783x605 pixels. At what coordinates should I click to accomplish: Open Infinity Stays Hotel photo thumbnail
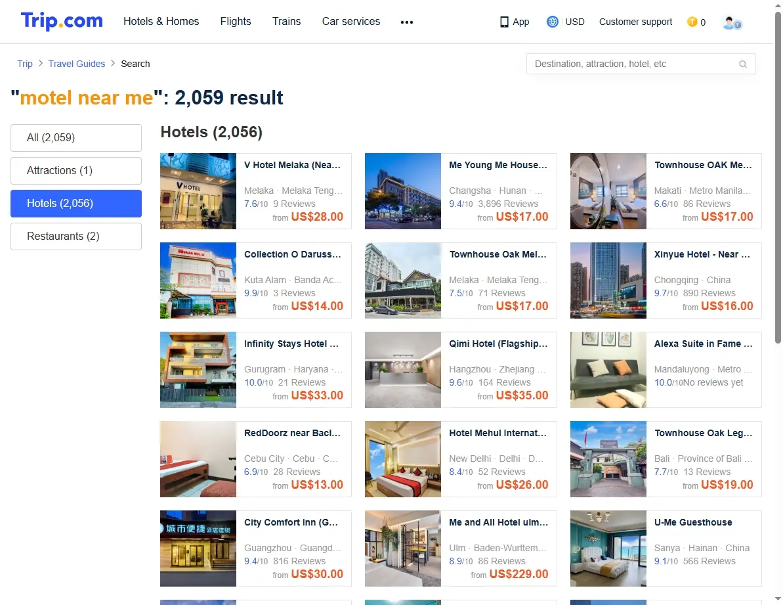pos(198,370)
